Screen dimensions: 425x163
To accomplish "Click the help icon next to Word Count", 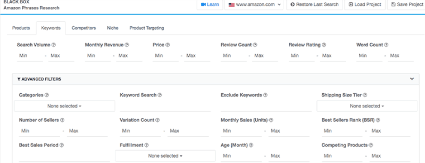I will click(x=386, y=45).
